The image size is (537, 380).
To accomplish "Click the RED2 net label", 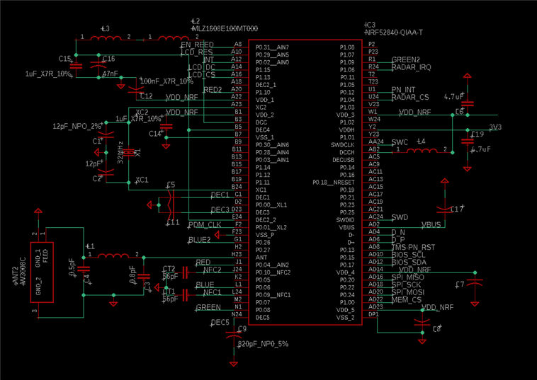I will pos(213,90).
